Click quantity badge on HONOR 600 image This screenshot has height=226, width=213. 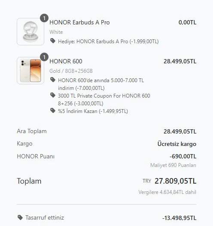(44, 57)
